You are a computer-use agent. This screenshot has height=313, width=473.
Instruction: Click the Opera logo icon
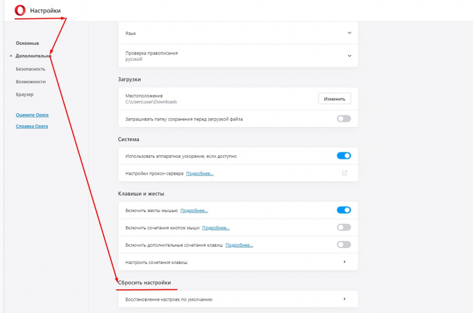[20, 10]
